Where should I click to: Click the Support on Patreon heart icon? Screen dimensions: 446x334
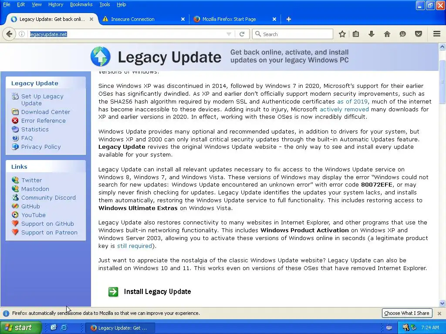(x=15, y=232)
